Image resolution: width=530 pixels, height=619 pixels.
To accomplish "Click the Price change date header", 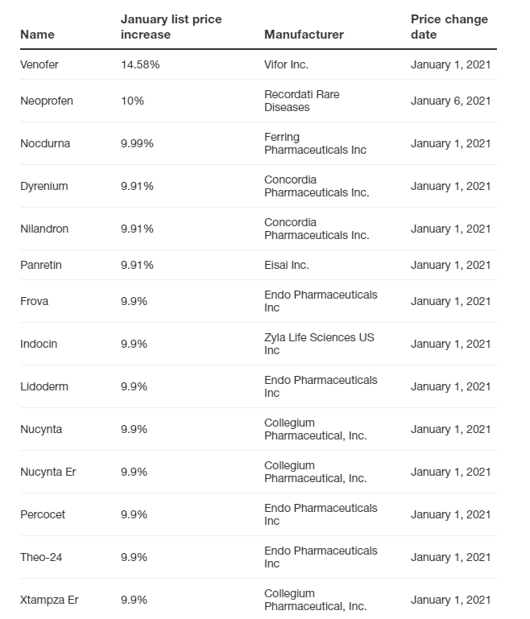I will [447, 27].
